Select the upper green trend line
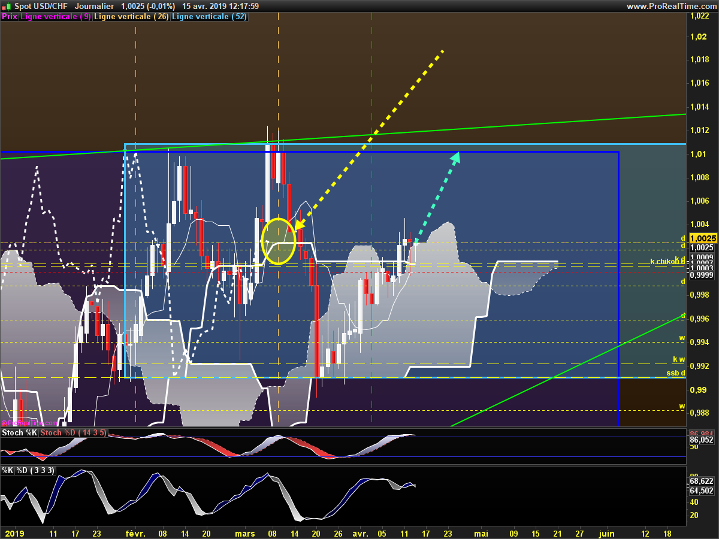 click(x=343, y=137)
